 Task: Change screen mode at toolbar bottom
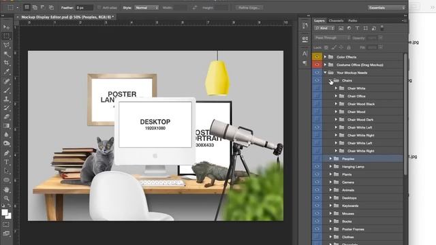6,233
